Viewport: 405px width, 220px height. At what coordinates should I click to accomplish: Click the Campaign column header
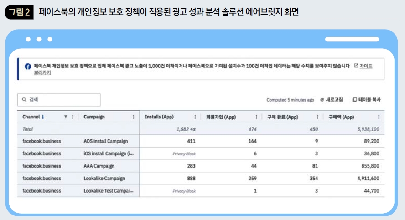point(94,117)
